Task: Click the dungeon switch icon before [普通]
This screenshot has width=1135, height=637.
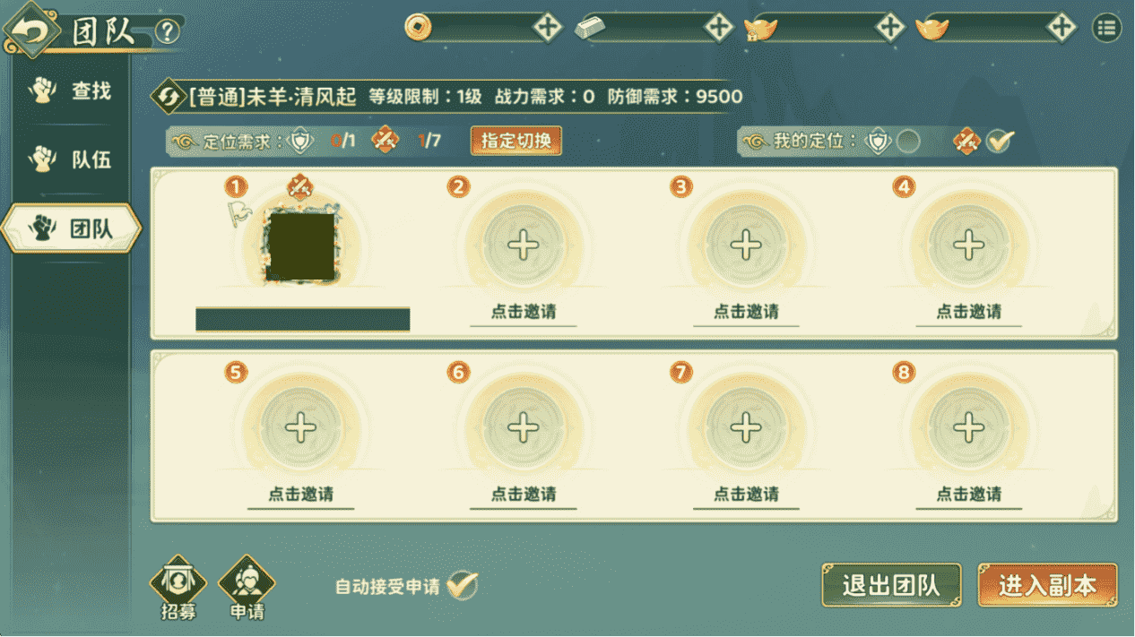Action: pos(168,97)
